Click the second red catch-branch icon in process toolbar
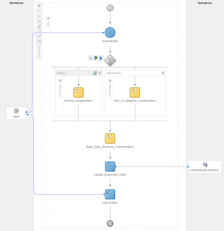The image size is (224, 231). tap(39, 26)
